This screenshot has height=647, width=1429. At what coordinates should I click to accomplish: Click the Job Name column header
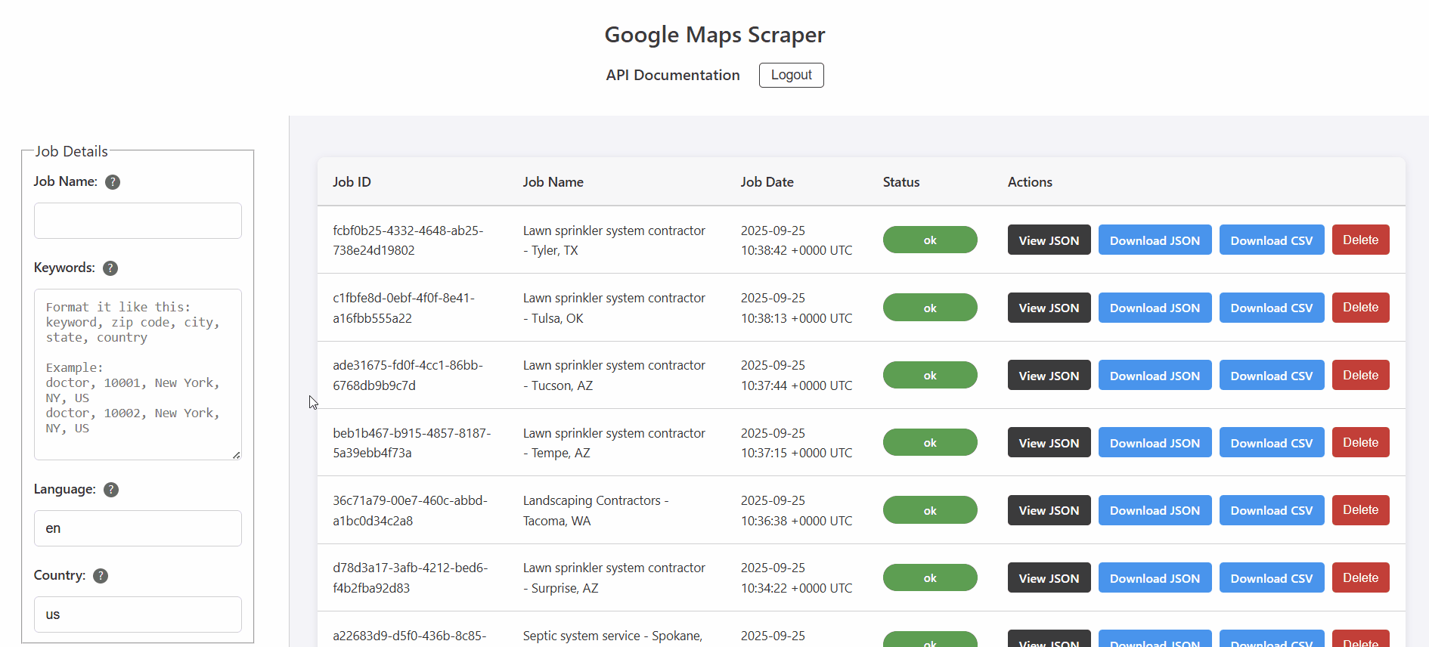pyautogui.click(x=553, y=182)
